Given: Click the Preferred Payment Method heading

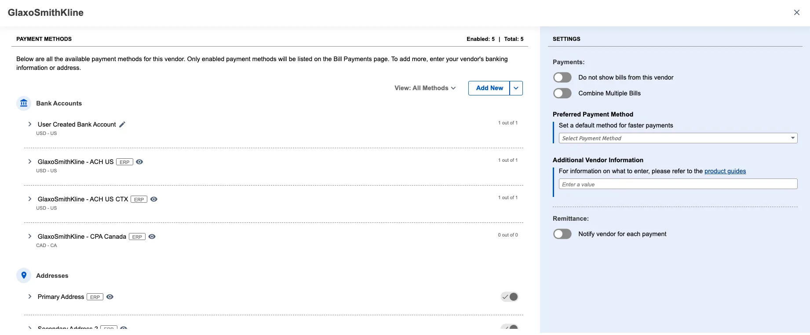Looking at the screenshot, I should [593, 114].
